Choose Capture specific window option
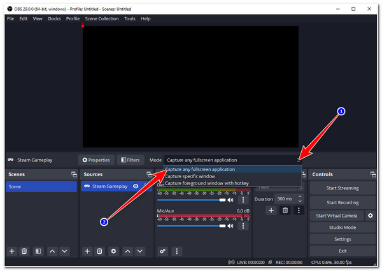 (233, 176)
